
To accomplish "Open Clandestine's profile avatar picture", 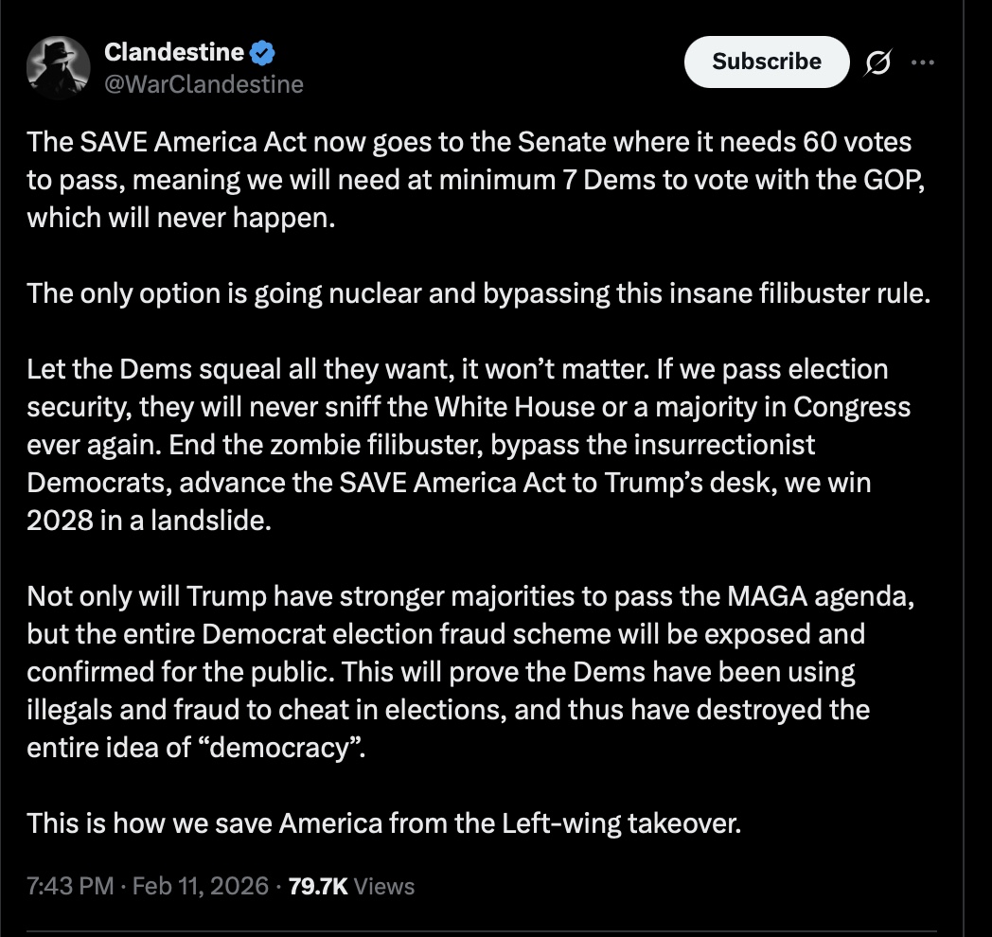I will (59, 68).
